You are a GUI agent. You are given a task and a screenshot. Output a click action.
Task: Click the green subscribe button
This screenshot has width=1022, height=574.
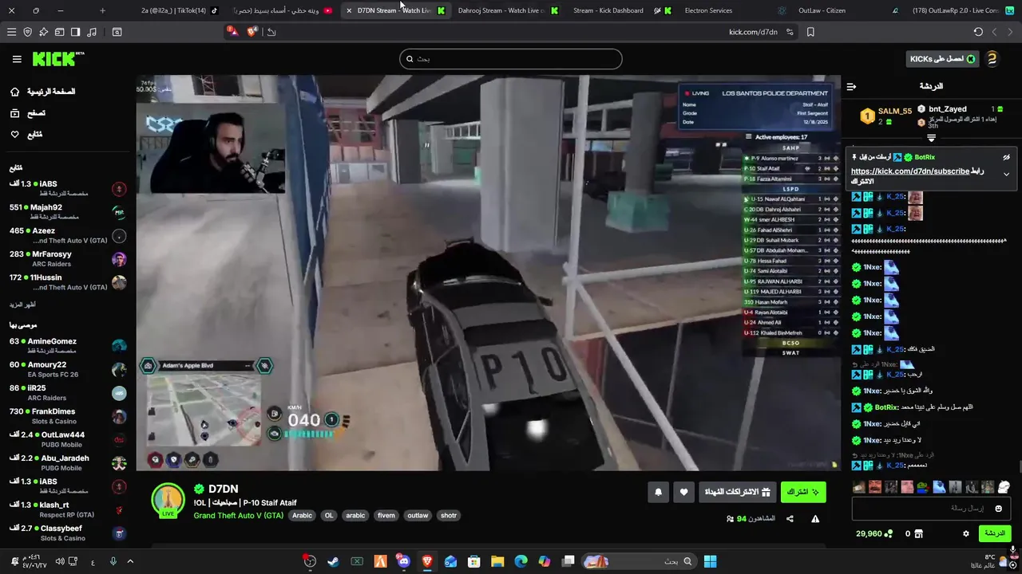click(803, 493)
